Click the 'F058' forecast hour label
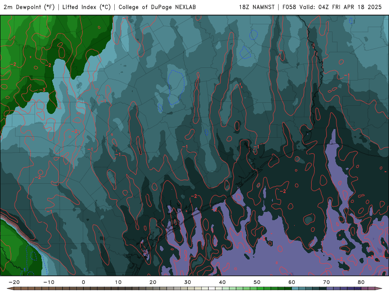This screenshot has width=389, height=291. point(289,7)
